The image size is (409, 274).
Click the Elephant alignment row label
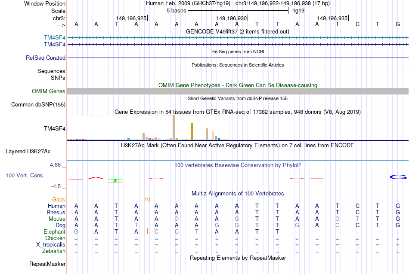click(x=55, y=231)
